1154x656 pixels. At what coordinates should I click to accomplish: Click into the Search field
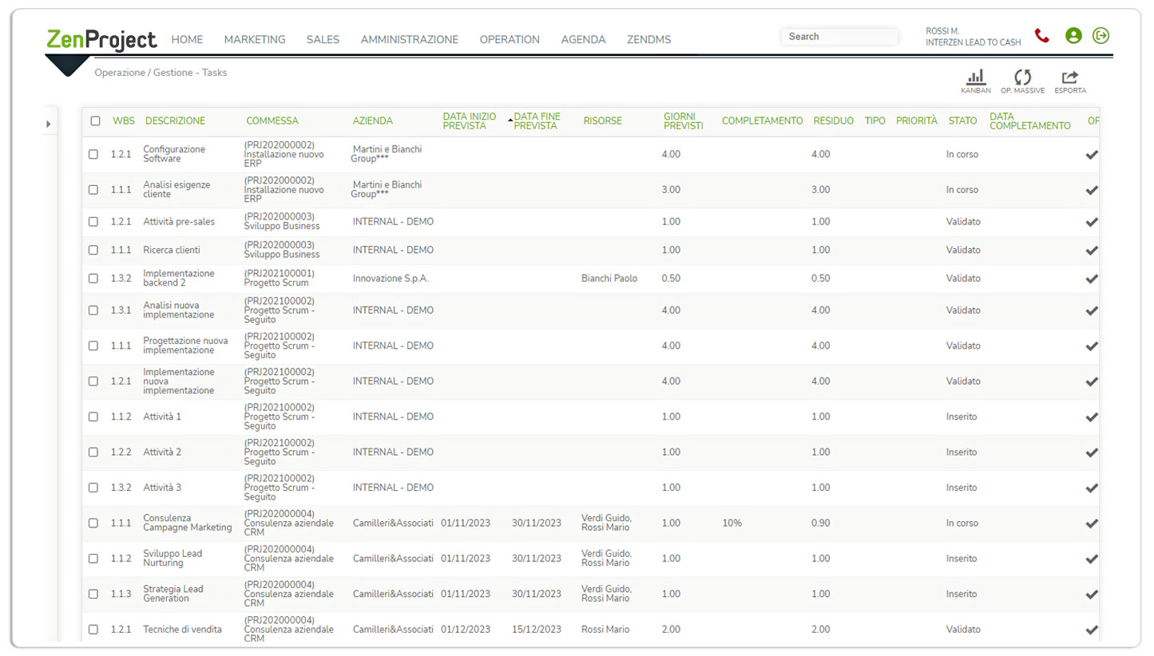(840, 37)
